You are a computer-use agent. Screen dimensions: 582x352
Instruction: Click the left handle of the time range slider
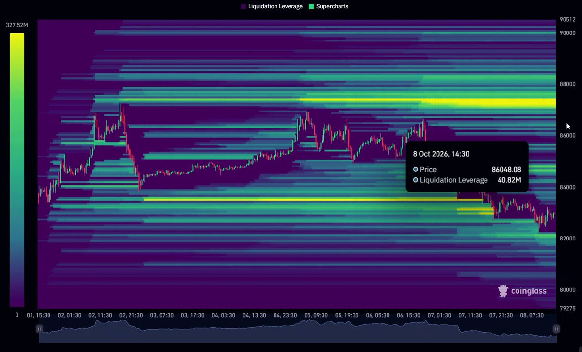[39, 329]
